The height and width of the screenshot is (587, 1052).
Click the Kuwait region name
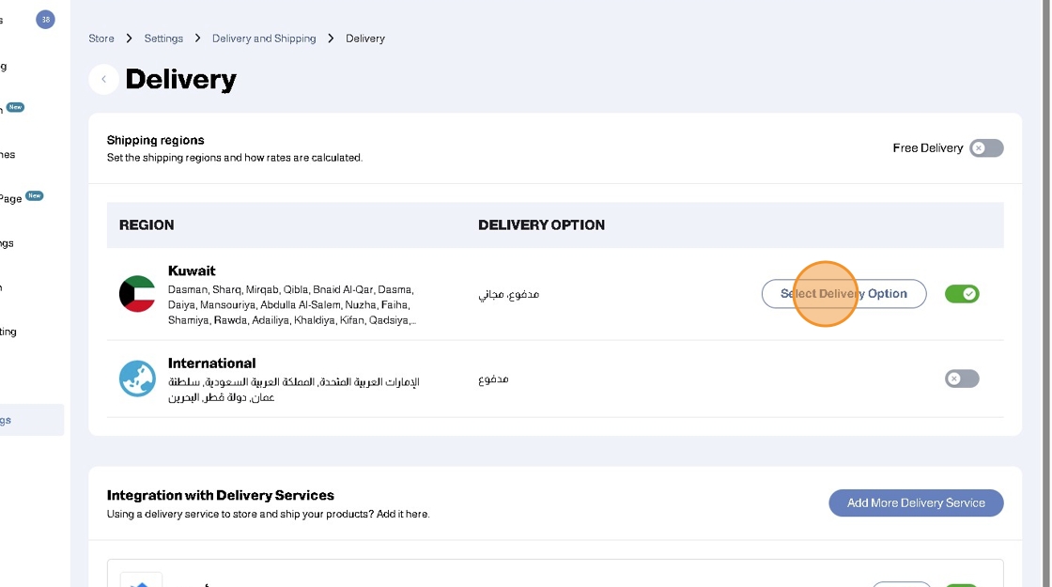click(192, 270)
